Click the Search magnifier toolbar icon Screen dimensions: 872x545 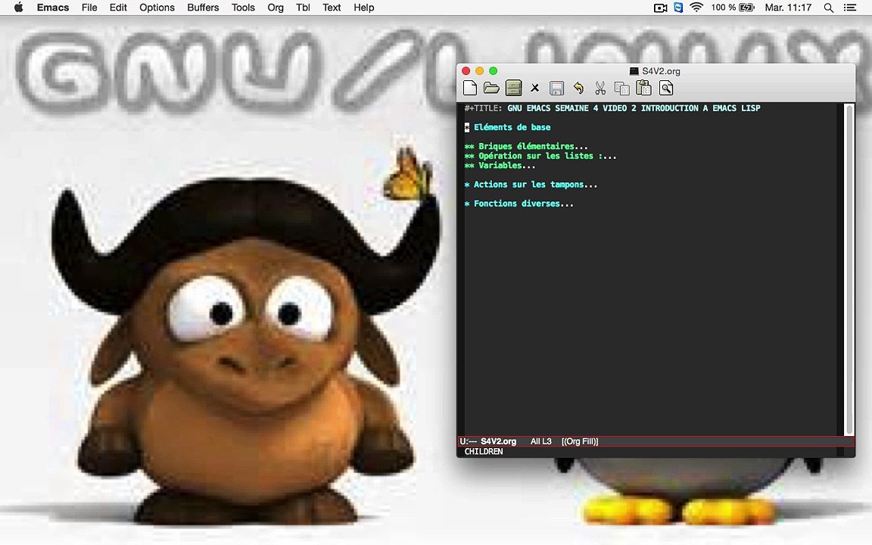pos(665,88)
